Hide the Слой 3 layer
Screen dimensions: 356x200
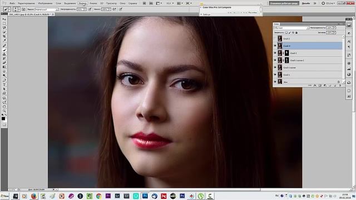275,53
